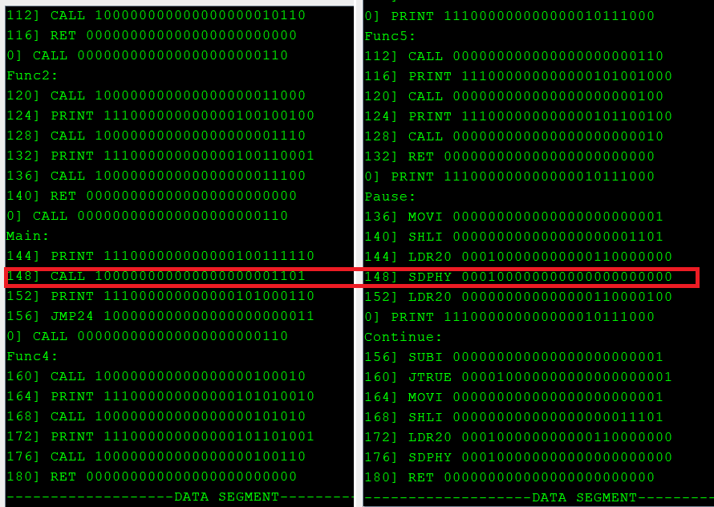The height and width of the screenshot is (507, 714).
Task: Select line 128 CALL ending 001110
Action: click(156, 136)
